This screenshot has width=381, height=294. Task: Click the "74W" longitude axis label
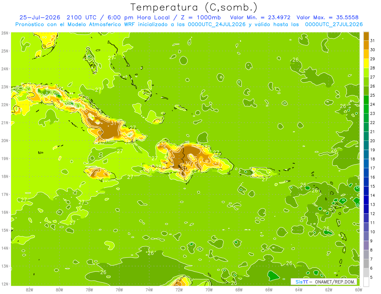click(x=149, y=290)
